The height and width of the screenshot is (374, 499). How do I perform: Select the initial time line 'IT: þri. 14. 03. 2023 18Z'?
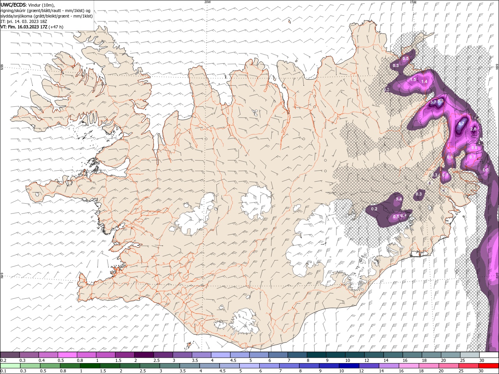24,21
